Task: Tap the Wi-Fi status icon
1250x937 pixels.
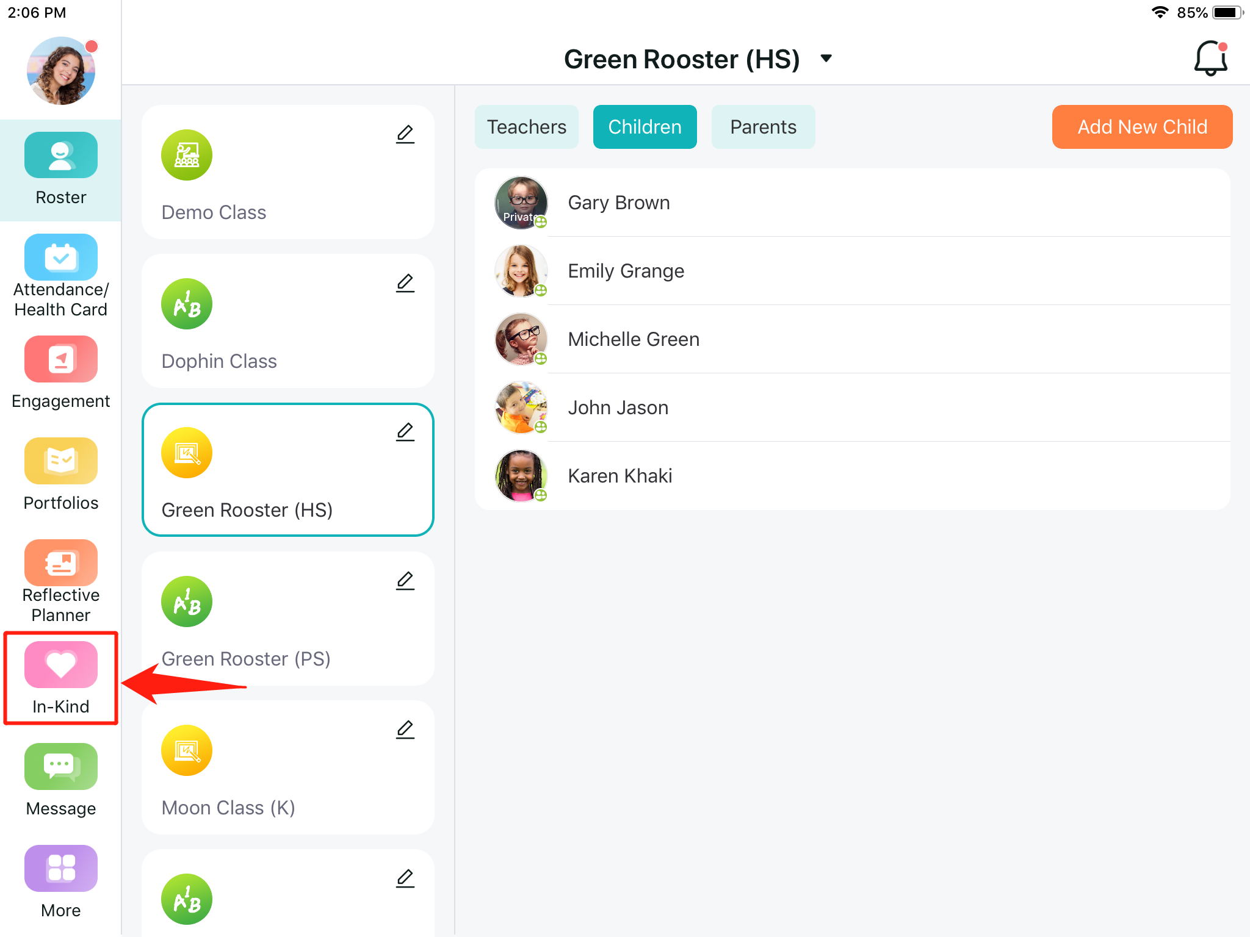Action: point(1160,12)
